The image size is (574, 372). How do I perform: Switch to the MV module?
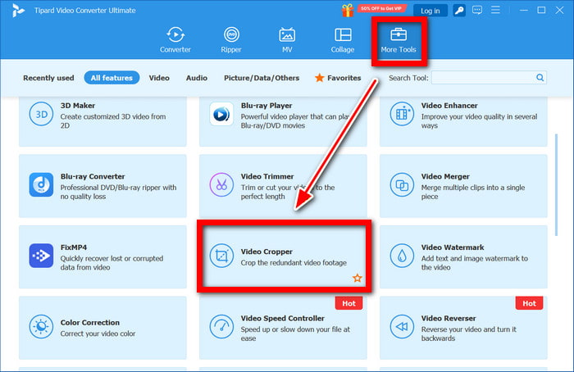287,40
